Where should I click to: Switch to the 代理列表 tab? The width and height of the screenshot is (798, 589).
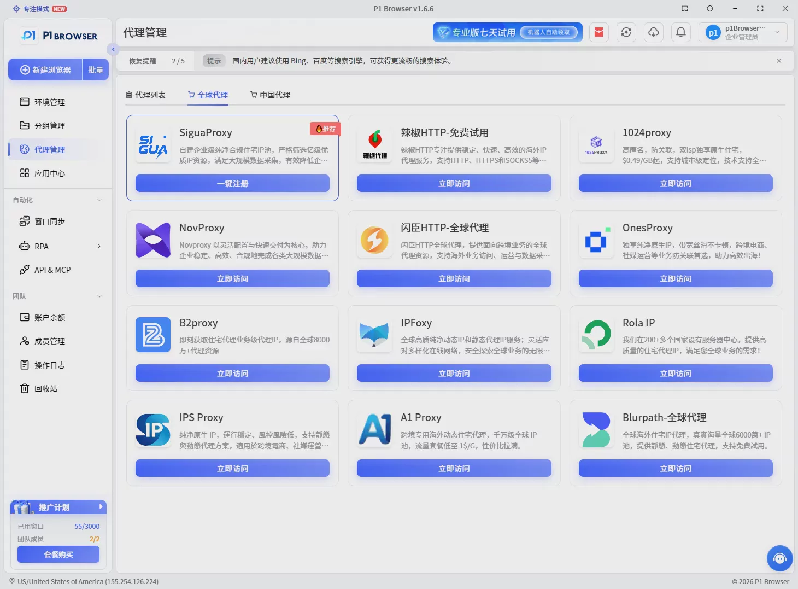(x=146, y=95)
